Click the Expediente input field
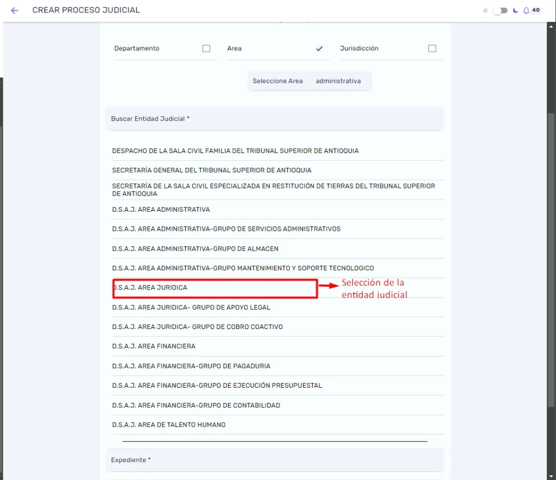Viewport: 556px width, 480px height. click(274, 460)
